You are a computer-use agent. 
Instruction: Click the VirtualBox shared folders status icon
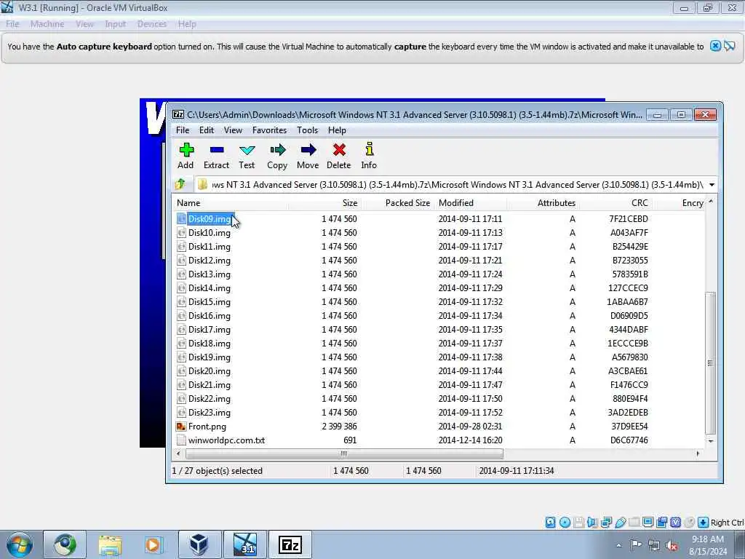click(x=634, y=523)
